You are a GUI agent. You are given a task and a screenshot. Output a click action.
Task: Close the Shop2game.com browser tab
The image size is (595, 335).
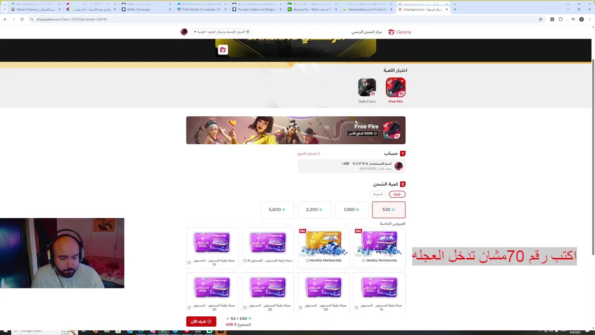tap(447, 9)
